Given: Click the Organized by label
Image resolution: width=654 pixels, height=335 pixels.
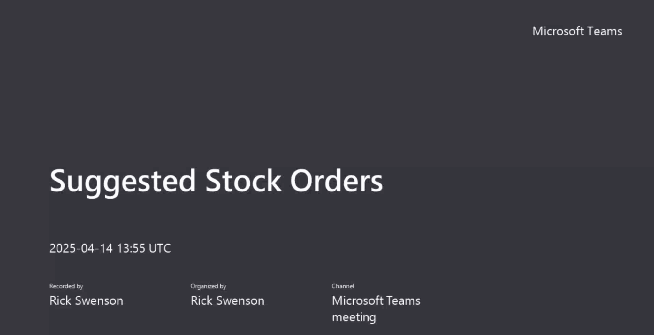Looking at the screenshot, I should pos(208,286).
